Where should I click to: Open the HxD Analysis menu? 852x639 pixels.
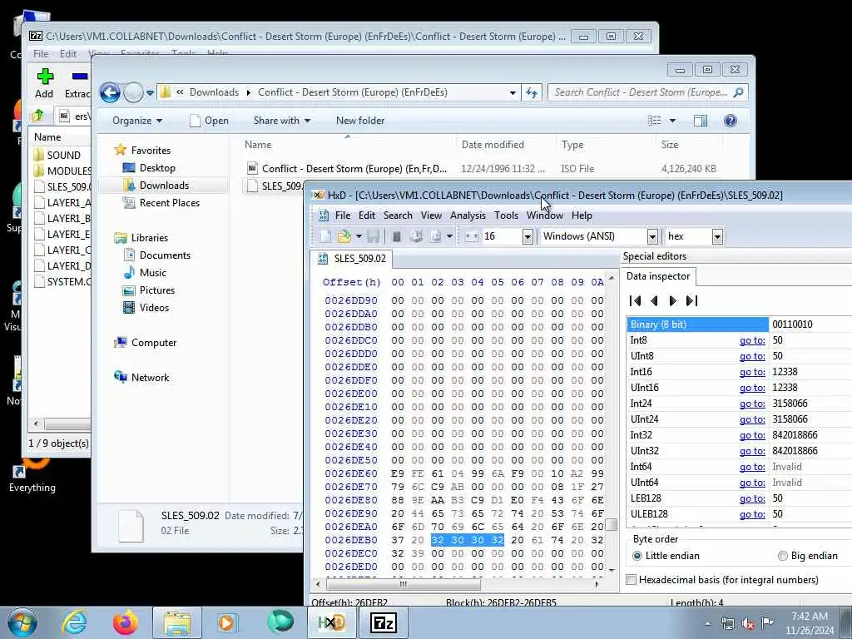468,215
